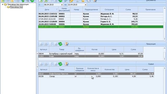This screenshot has height=94, width=167.
Task: Sort documents by Сотрудник column header
Action: 109,9
